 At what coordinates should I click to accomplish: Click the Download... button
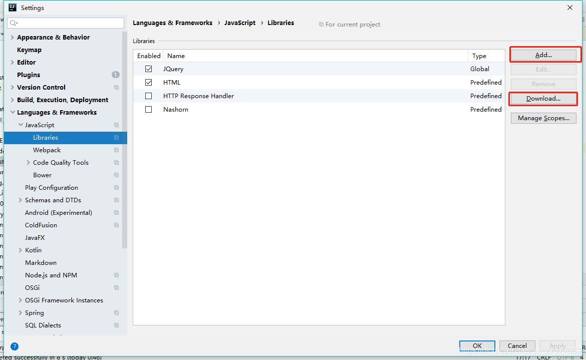pyautogui.click(x=543, y=99)
